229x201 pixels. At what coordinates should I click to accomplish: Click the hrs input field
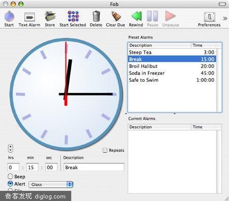pyautogui.click(x=13, y=167)
